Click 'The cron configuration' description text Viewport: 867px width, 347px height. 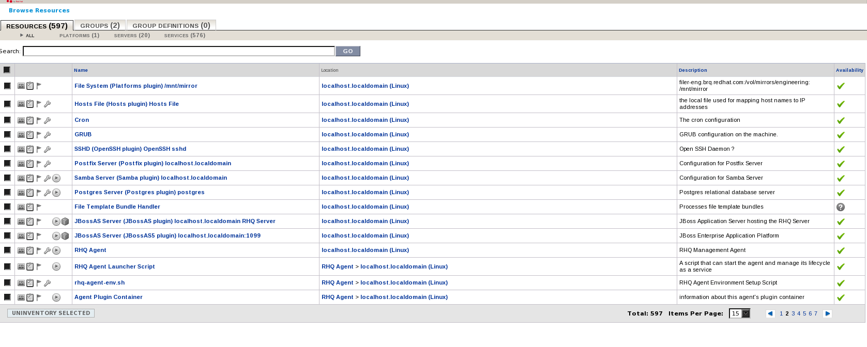(710, 120)
